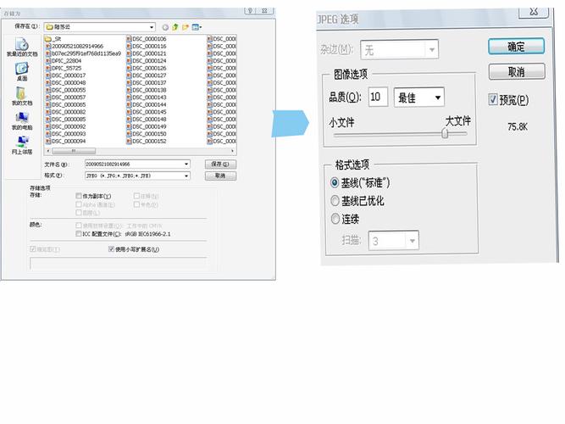The width and height of the screenshot is (565, 424).
Task: Click the file list scroll left arrow
Action: point(48,151)
